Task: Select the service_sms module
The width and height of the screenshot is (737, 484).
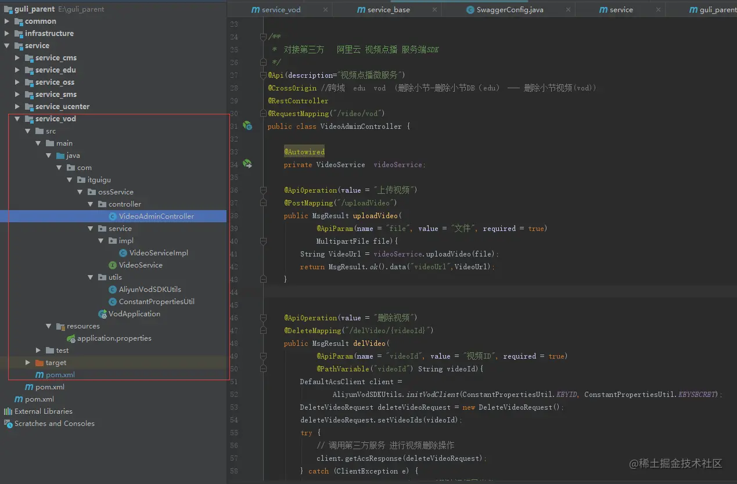Action: click(56, 94)
